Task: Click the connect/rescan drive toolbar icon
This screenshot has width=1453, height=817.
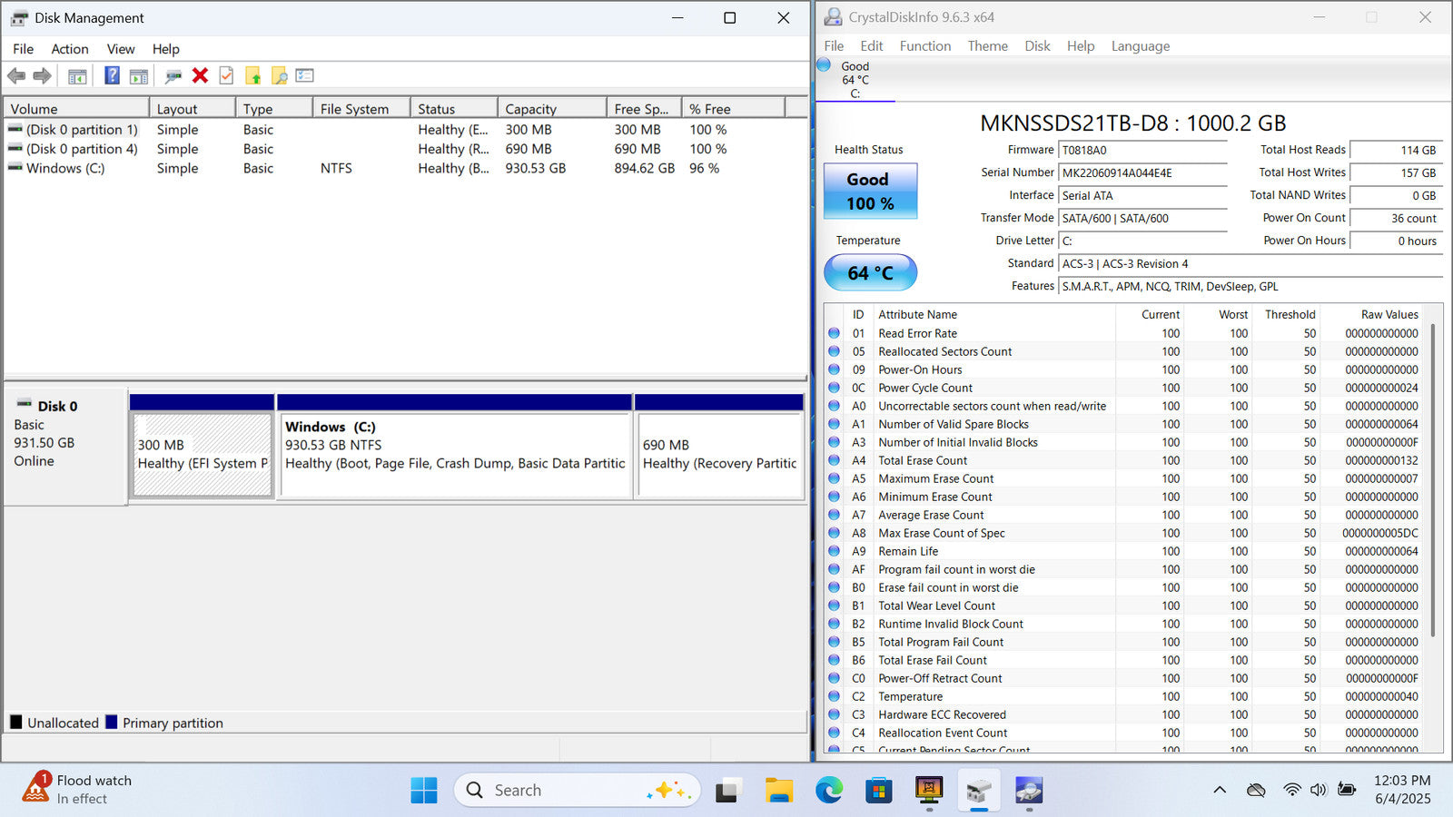Action: tap(173, 76)
